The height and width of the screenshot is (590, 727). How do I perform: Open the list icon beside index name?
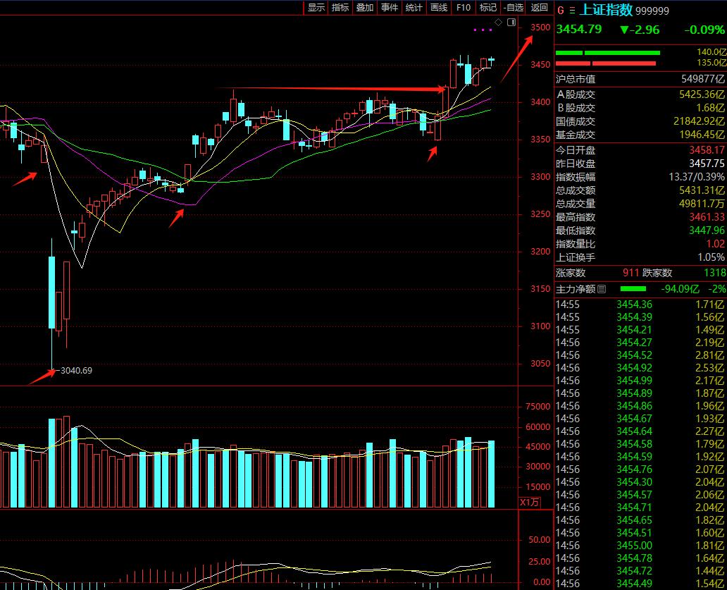pos(572,10)
